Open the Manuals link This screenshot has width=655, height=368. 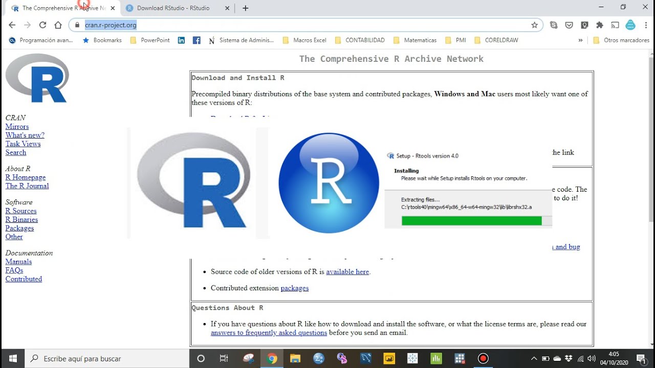tap(18, 262)
